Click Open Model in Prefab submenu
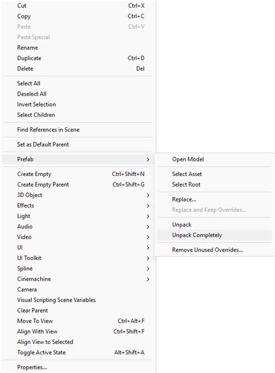The height and width of the screenshot is (373, 275). (x=215, y=159)
